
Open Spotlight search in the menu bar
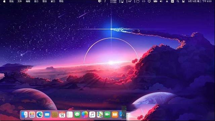tap(178, 1)
